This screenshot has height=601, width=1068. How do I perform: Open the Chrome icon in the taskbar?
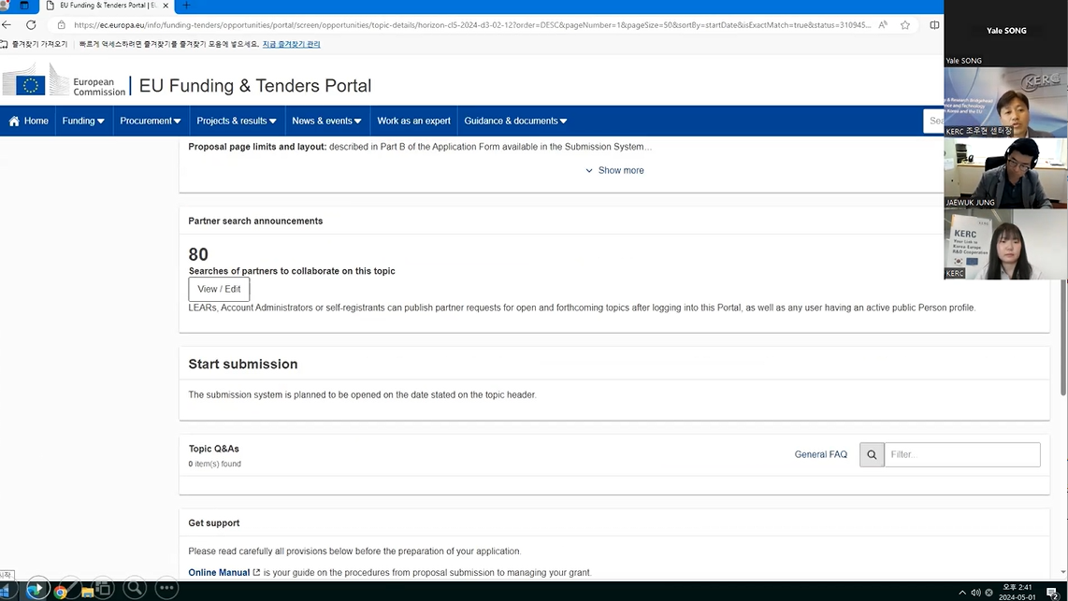click(x=61, y=593)
